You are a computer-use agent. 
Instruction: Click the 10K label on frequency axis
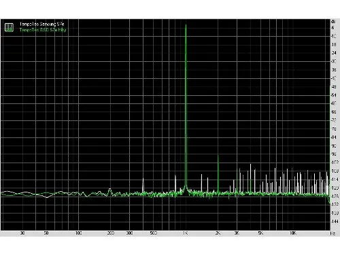point(293,233)
